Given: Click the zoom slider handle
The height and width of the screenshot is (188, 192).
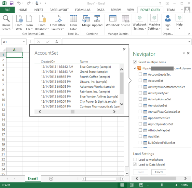Looking at the screenshot, I should click(x=162, y=185).
